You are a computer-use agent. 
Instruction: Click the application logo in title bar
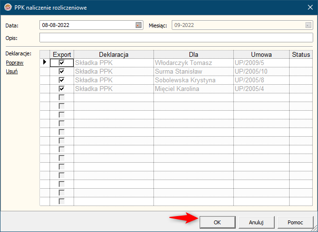8,8
